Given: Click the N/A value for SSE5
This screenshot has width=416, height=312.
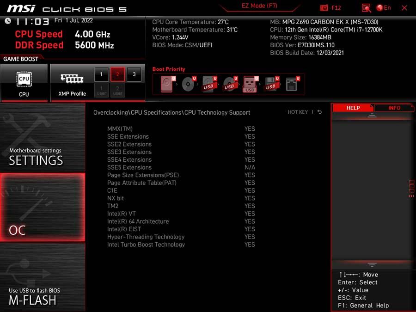Looking at the screenshot, I should click(x=250, y=167).
